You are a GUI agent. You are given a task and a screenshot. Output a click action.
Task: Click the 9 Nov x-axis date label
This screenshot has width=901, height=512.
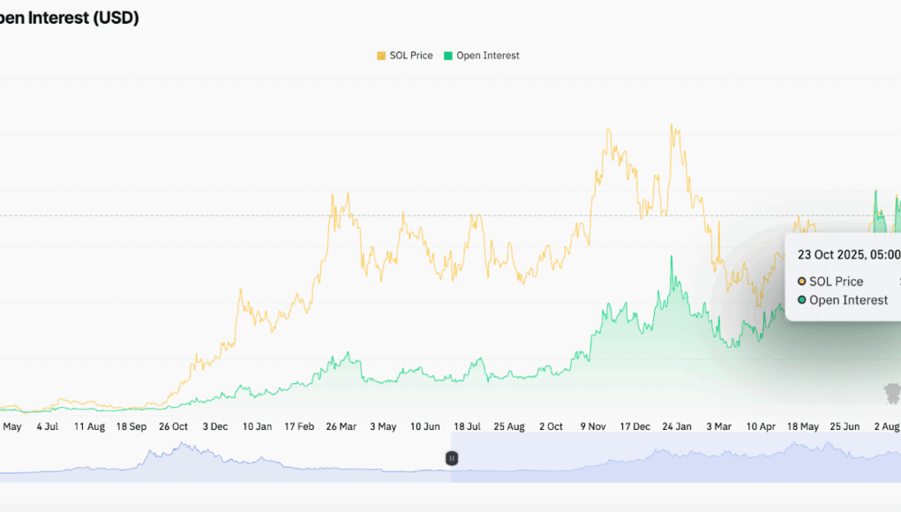(594, 426)
